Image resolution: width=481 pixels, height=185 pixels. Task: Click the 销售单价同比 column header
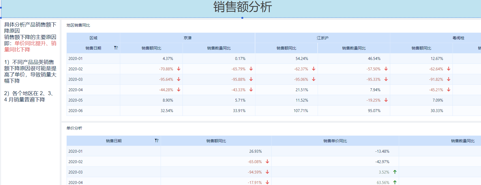point(335,141)
